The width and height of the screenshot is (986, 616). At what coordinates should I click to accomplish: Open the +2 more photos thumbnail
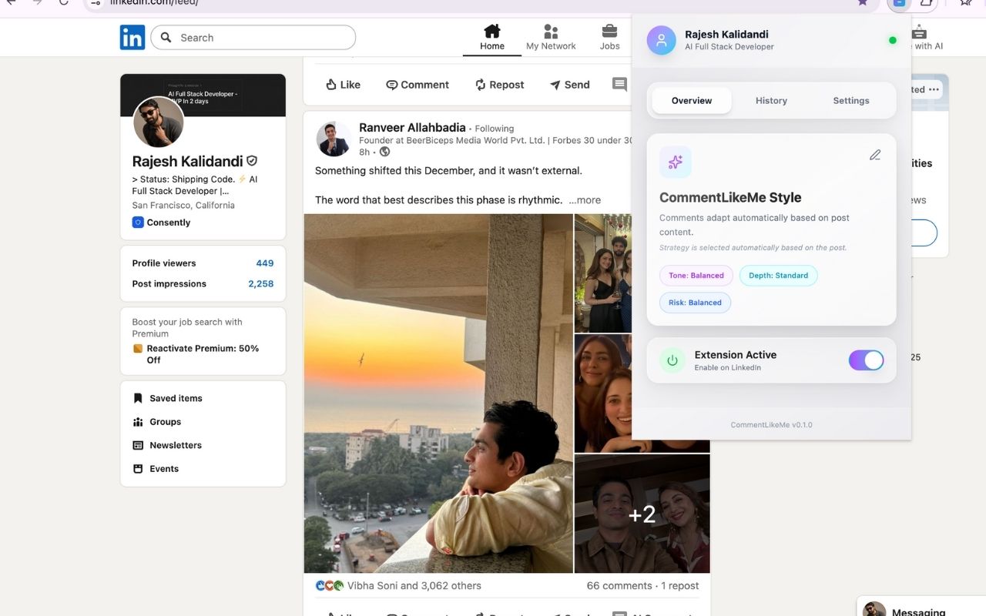point(642,514)
